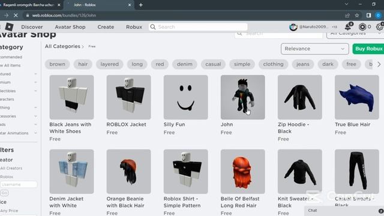Open the Relevance sort dropdown
The height and width of the screenshot is (216, 384).
click(x=314, y=49)
